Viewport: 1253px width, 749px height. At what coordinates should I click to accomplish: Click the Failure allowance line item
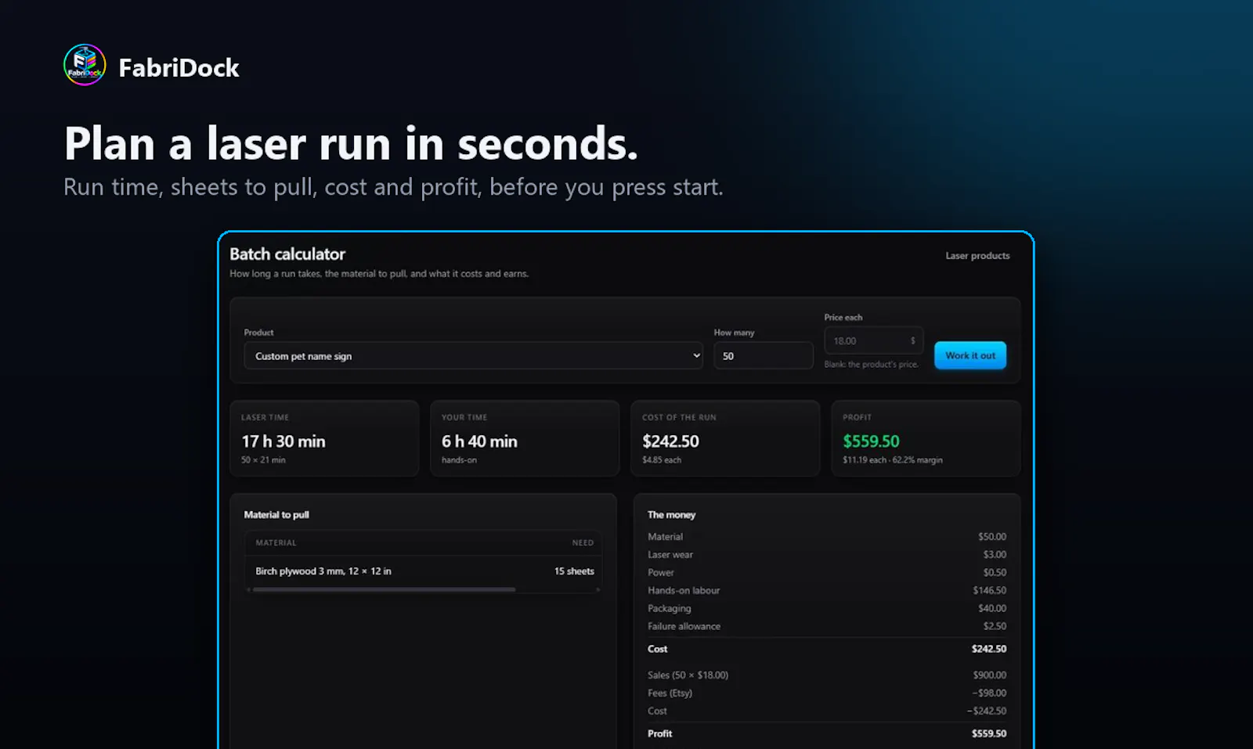tap(826, 626)
